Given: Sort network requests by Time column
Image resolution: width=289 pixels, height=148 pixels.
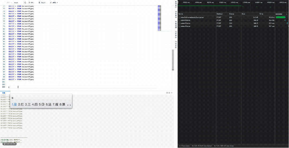Looking at the screenshot, I should 267,14.
